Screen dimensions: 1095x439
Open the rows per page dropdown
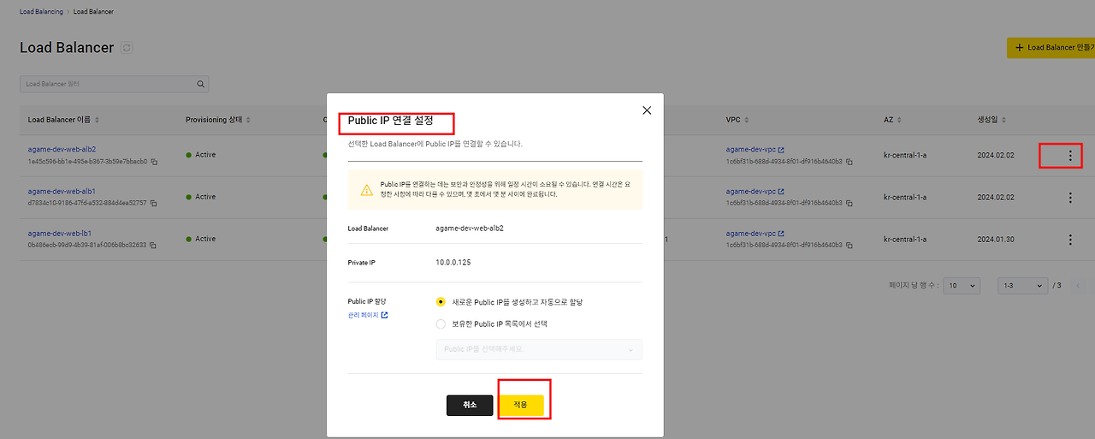(962, 286)
